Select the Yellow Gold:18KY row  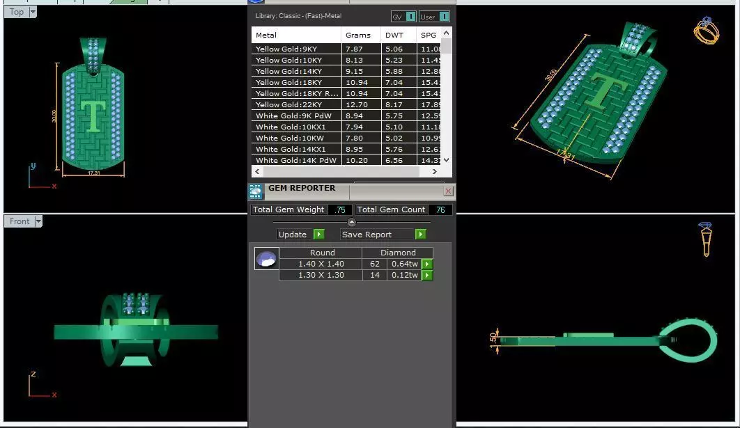(346, 83)
